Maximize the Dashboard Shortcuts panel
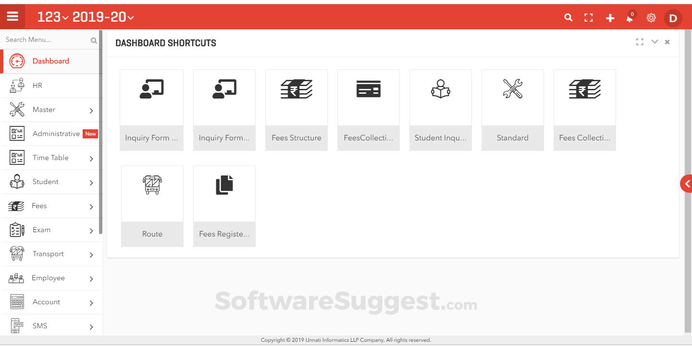This screenshot has width=692, height=348. [x=640, y=42]
